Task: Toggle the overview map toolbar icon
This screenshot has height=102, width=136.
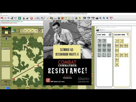Action: [x=111, y=18]
